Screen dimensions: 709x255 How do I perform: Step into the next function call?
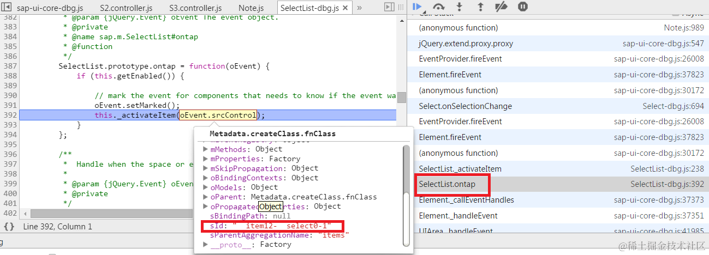460,7
